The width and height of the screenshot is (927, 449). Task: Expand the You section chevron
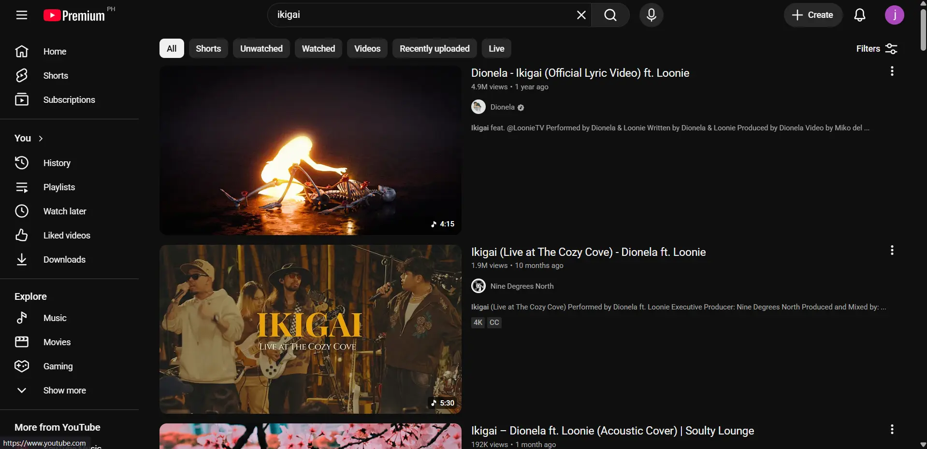[41, 139]
